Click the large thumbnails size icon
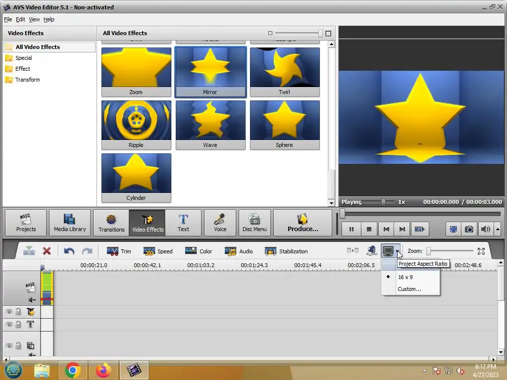Image resolution: width=507 pixels, height=380 pixels. coord(328,33)
